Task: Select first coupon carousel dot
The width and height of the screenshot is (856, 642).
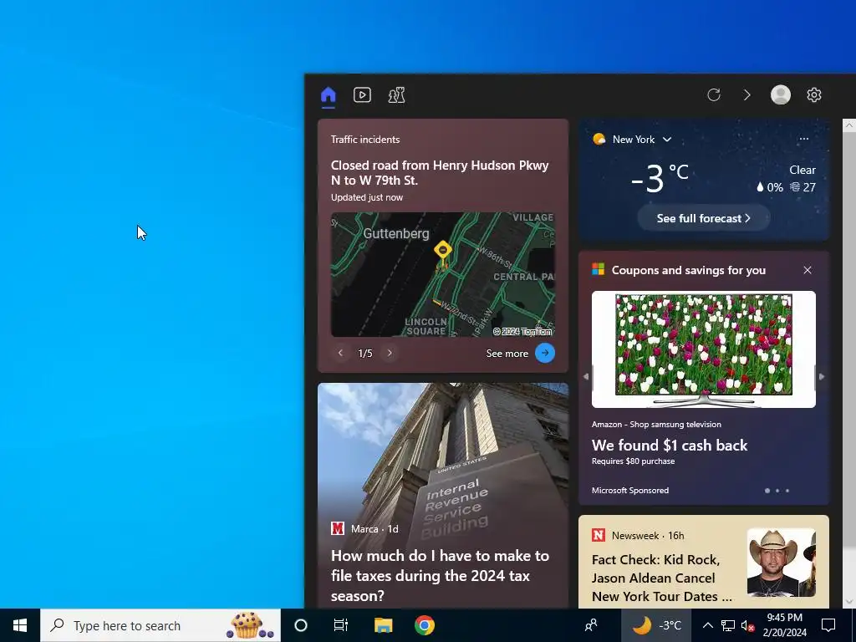Action: pyautogui.click(x=767, y=491)
